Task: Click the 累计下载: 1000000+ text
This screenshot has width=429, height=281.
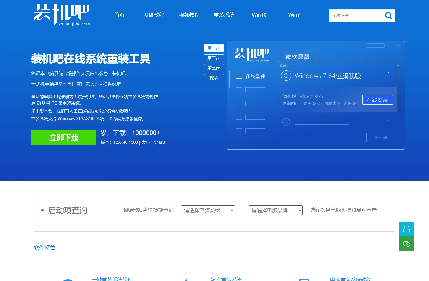Action: tap(130, 133)
